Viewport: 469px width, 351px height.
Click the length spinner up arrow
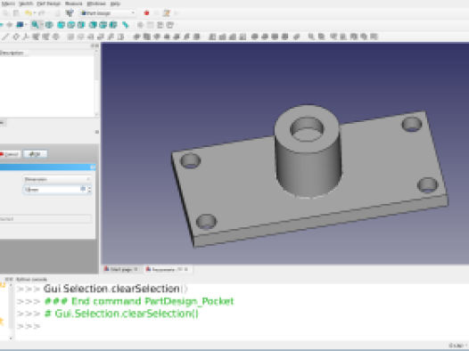click(x=89, y=188)
